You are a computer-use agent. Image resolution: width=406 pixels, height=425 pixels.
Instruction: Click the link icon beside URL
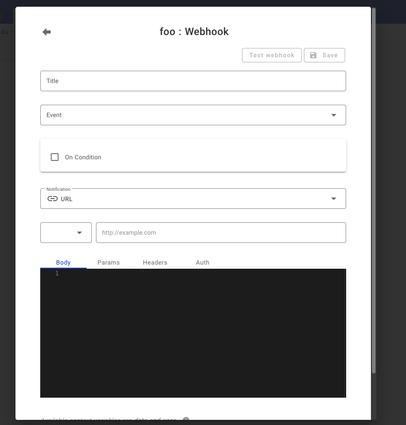pos(53,199)
